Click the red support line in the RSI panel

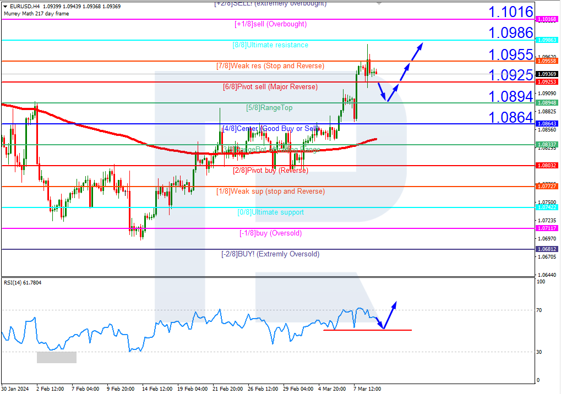click(x=358, y=330)
